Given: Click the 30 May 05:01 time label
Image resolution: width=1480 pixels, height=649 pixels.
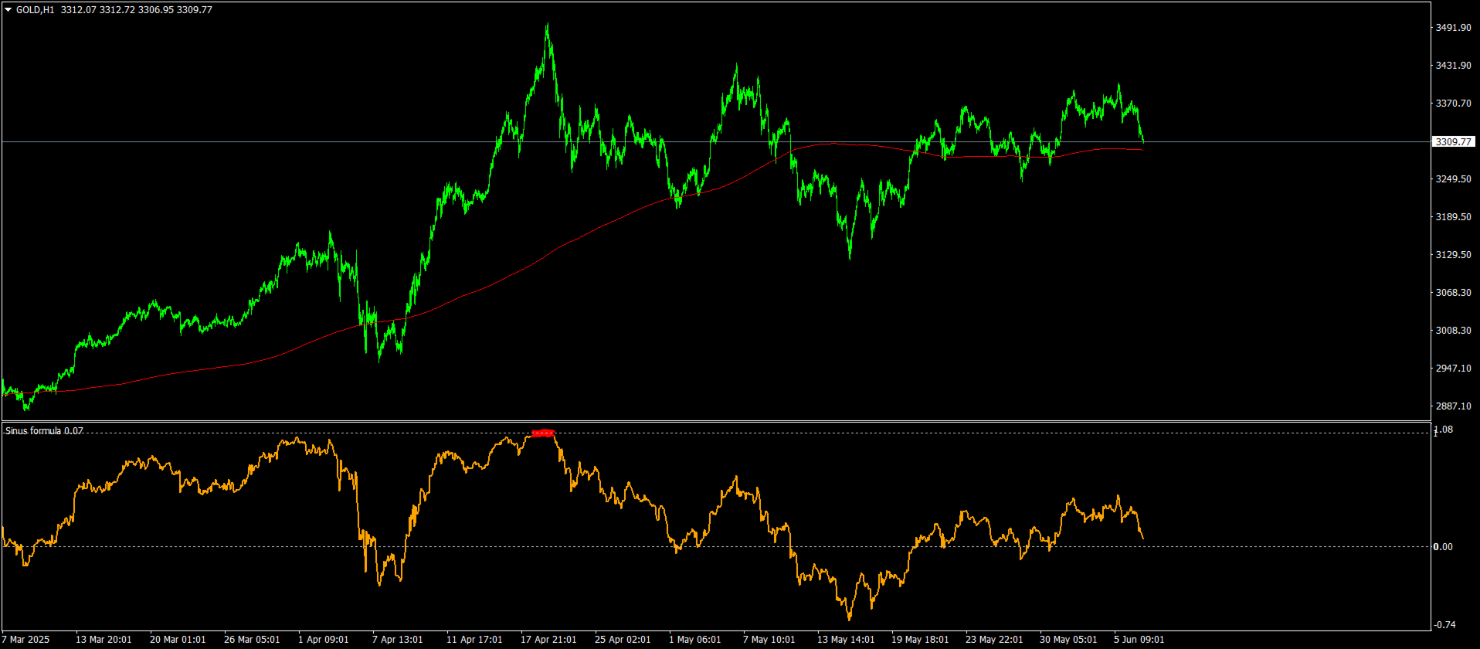Looking at the screenshot, I should tap(1068, 640).
